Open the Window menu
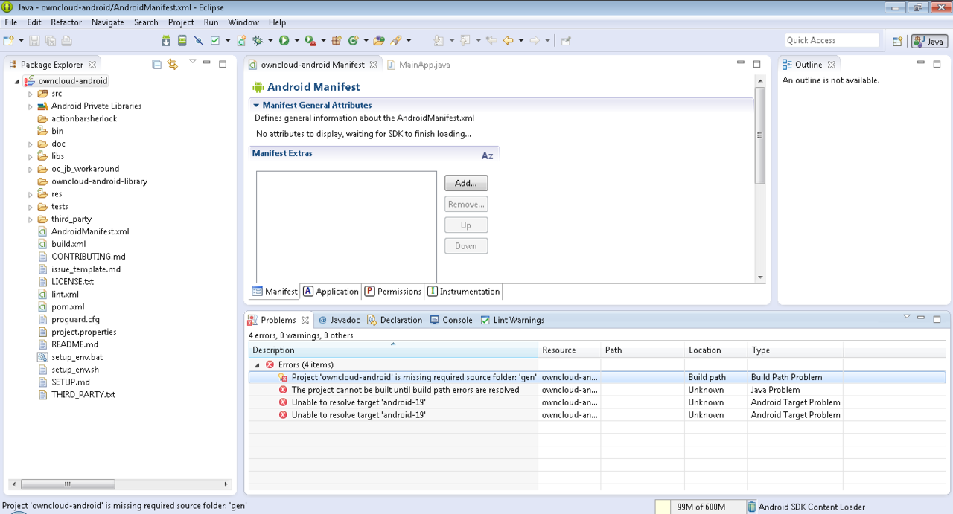953x514 pixels. point(243,22)
